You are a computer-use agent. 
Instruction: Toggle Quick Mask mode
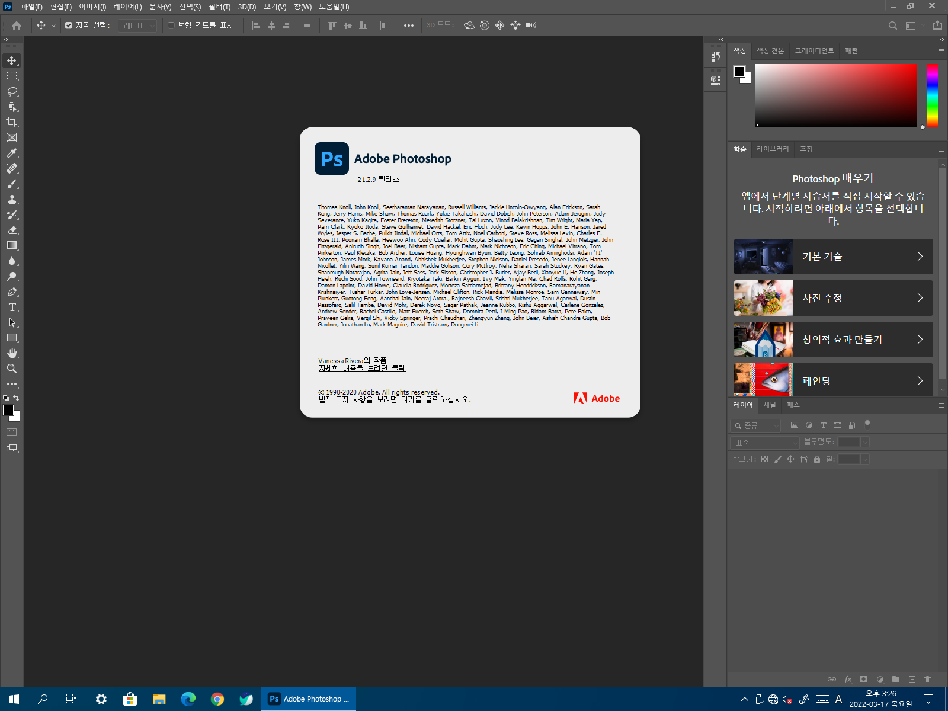[12, 433]
